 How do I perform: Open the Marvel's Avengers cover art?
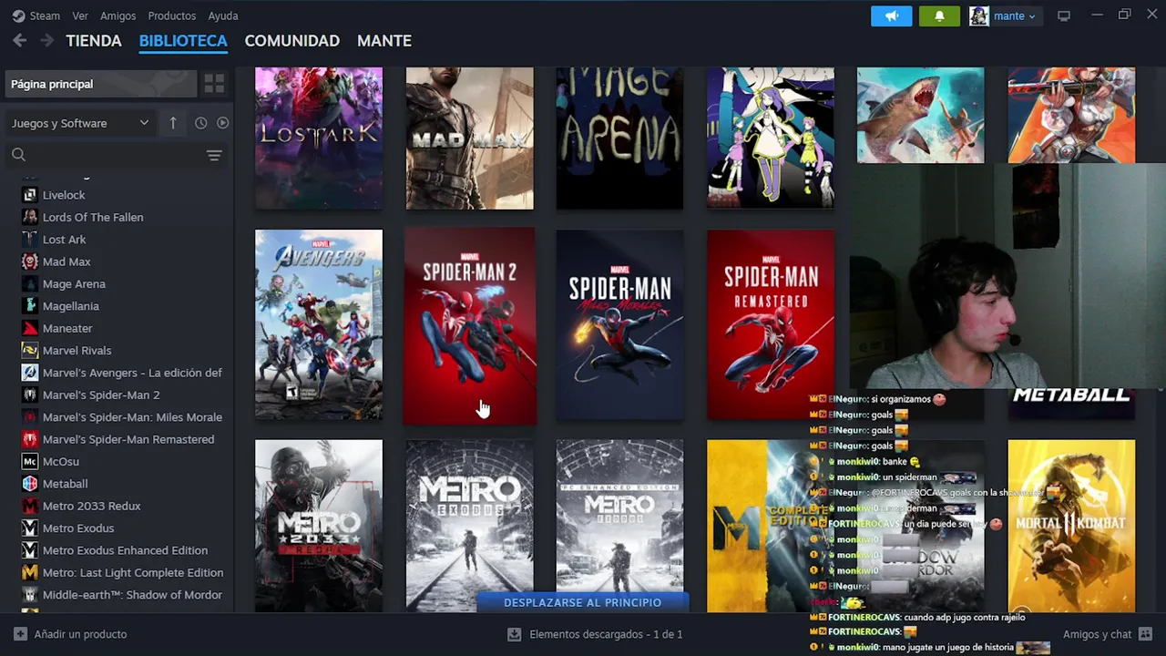319,324
